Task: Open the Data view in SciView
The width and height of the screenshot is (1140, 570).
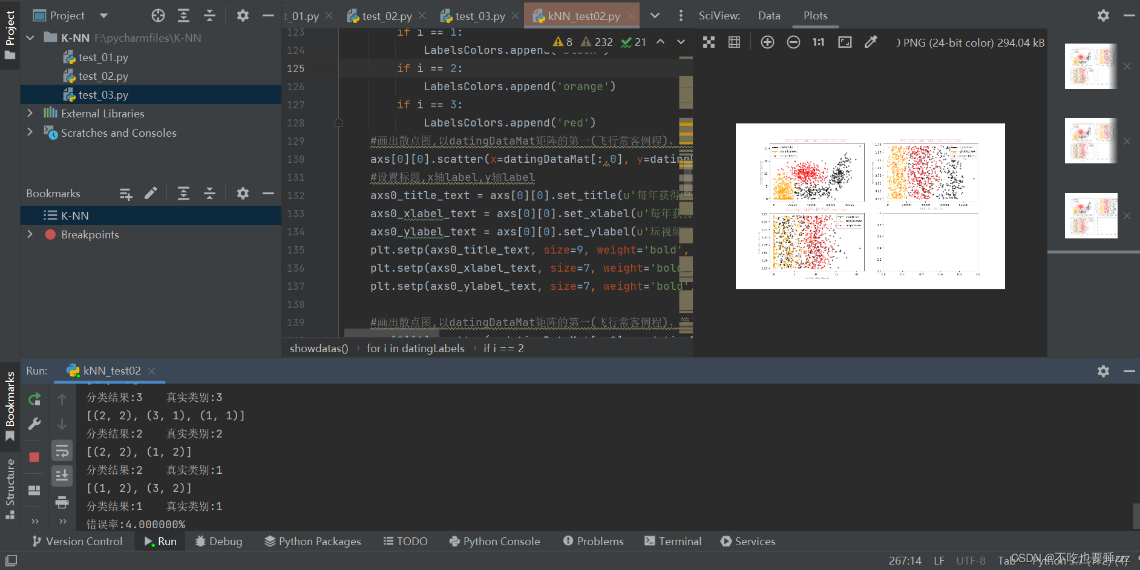Action: click(x=768, y=15)
